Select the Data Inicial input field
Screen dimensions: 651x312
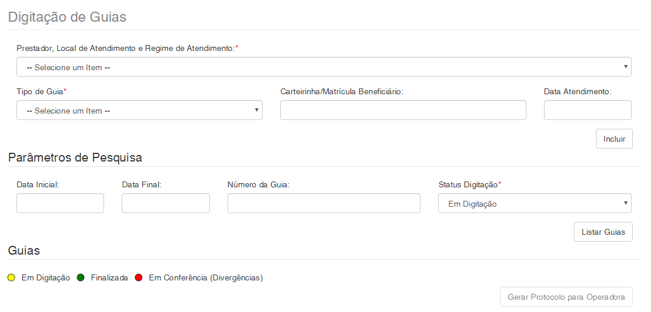point(60,204)
